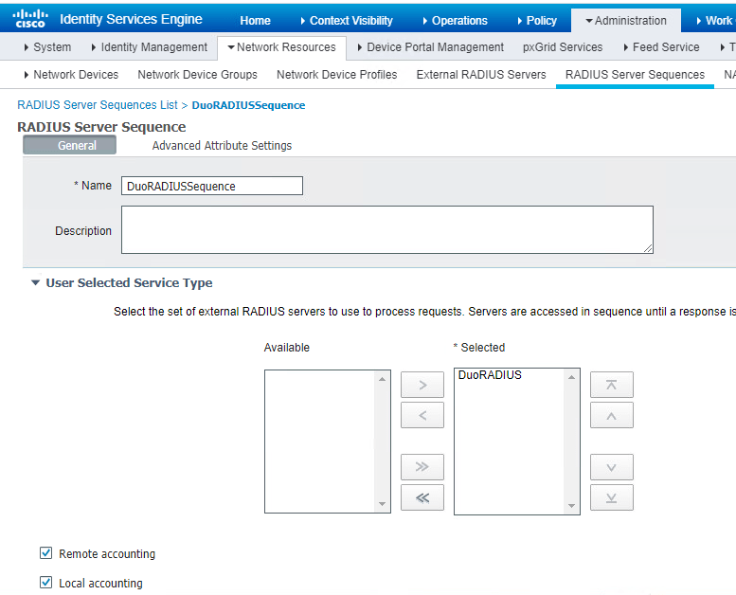
Task: Expand the Network Resources submenu
Action: coord(281,47)
